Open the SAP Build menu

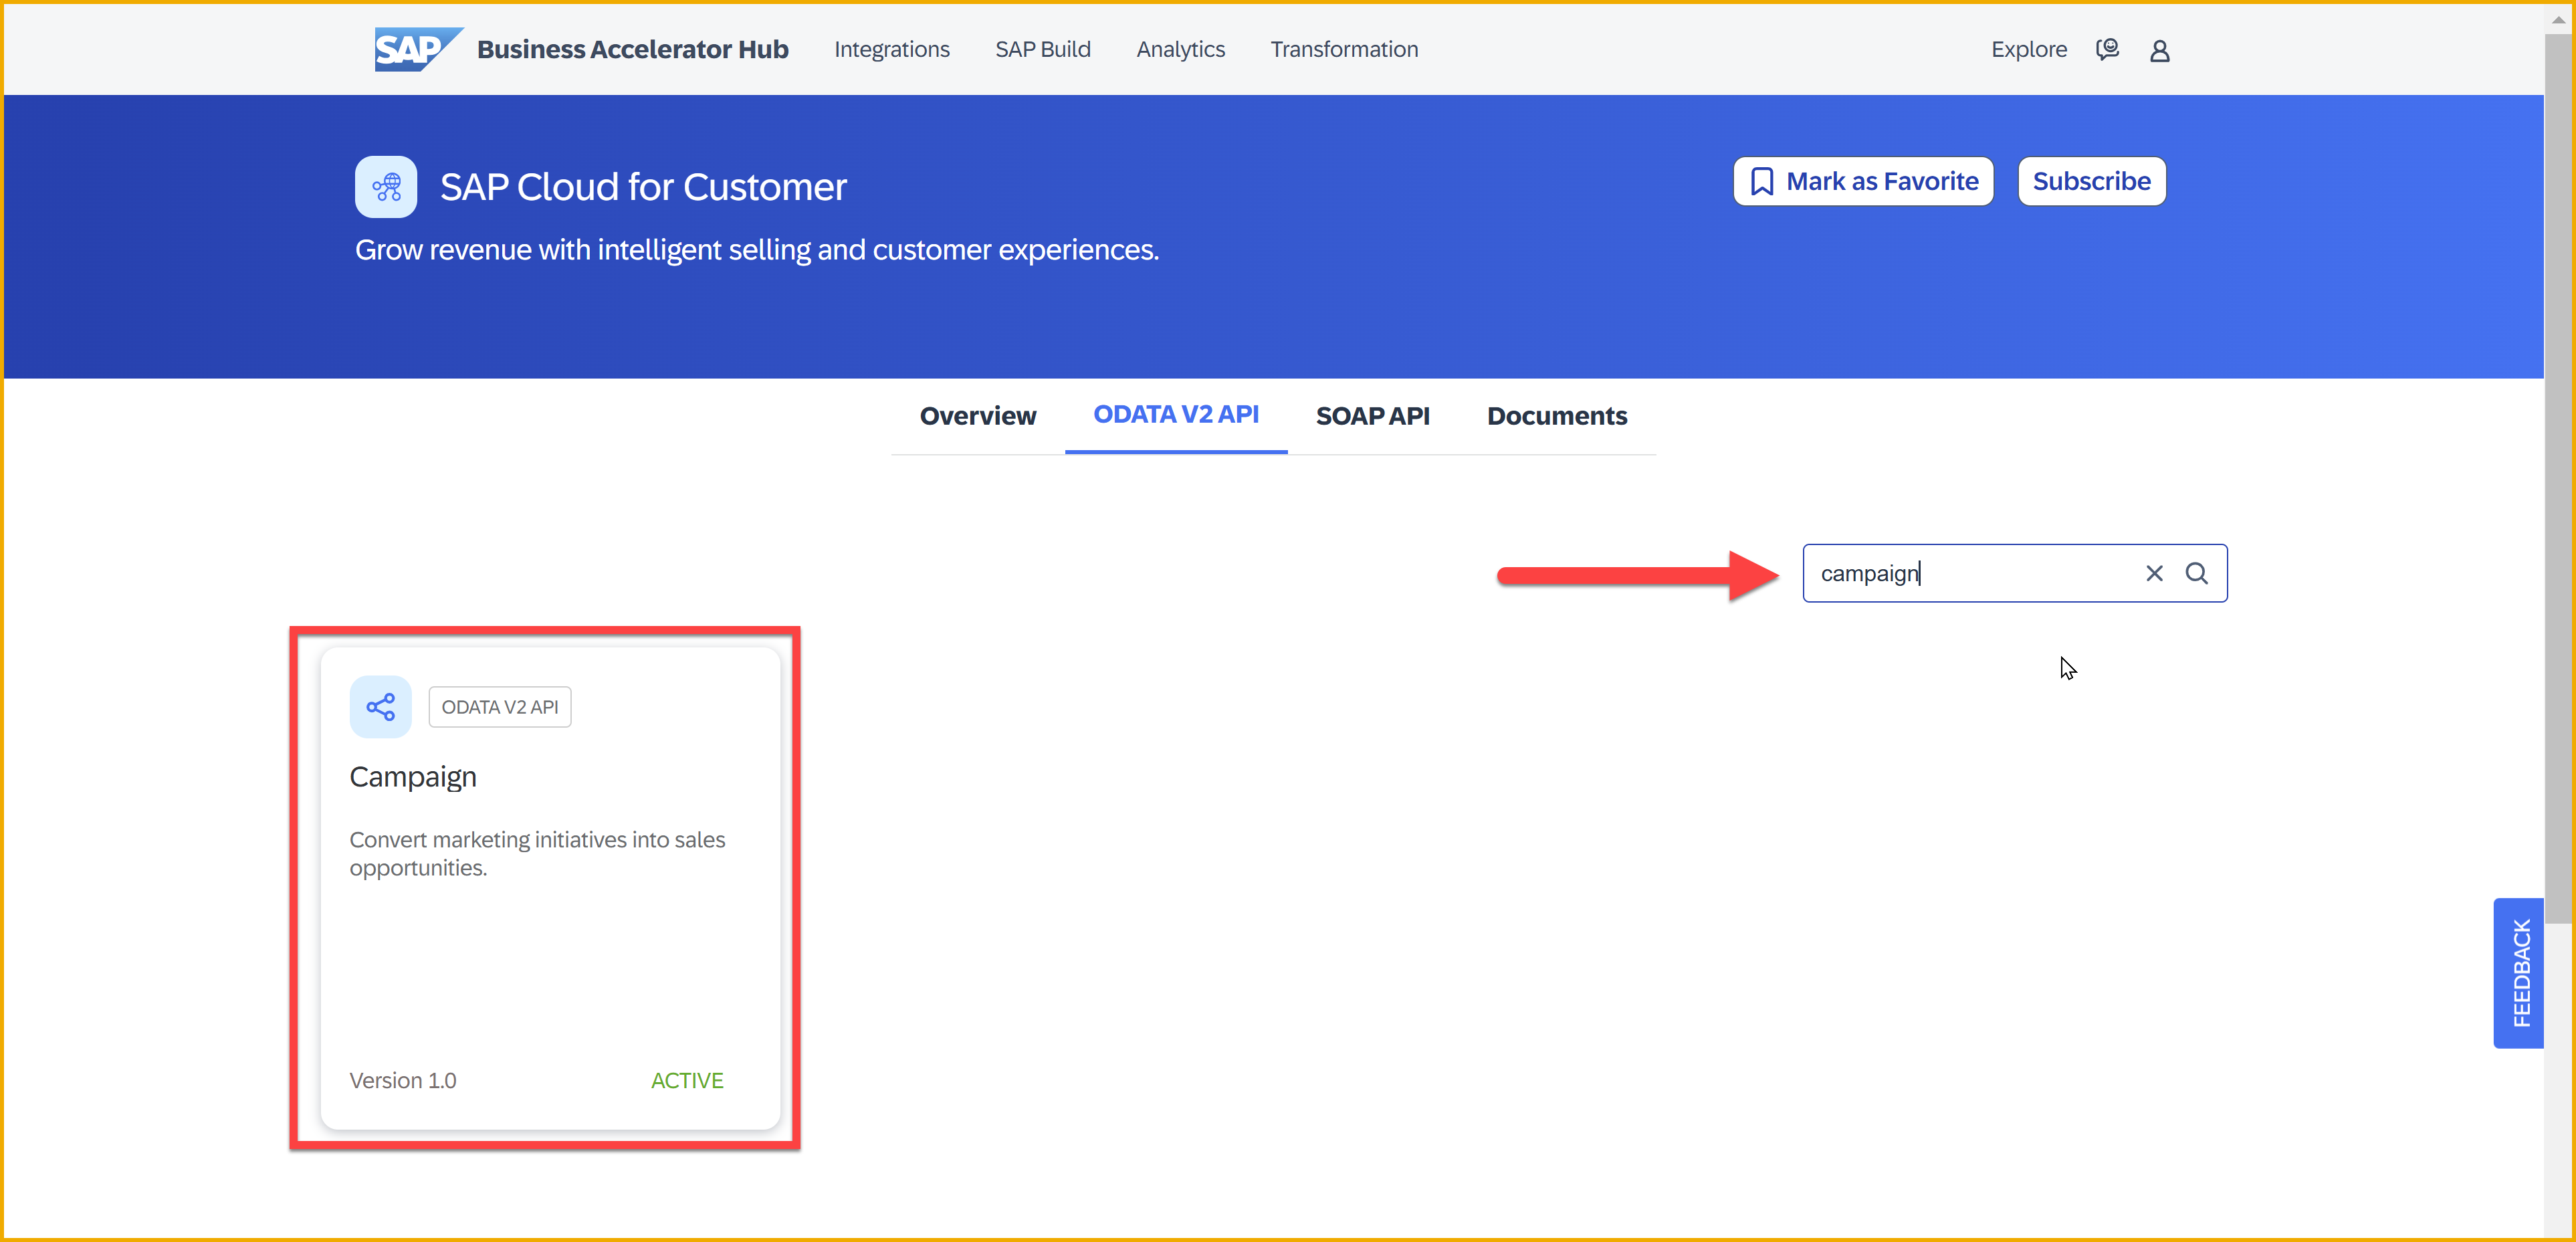(1042, 49)
